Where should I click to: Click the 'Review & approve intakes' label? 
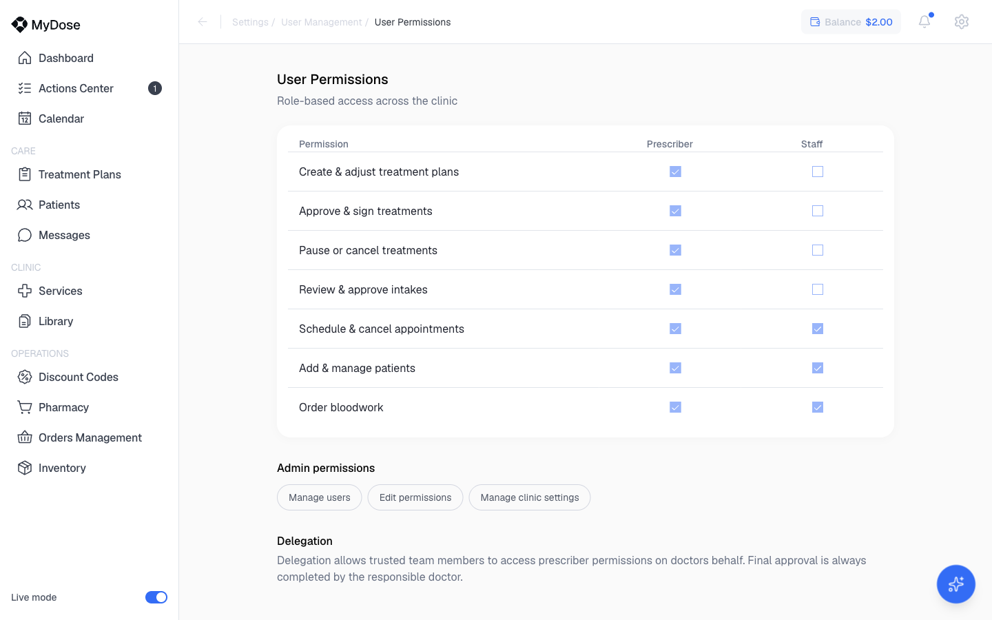coord(363,289)
